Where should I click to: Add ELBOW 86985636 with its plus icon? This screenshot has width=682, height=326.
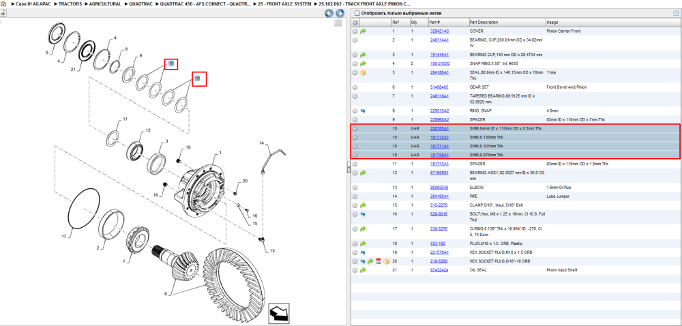click(355, 188)
